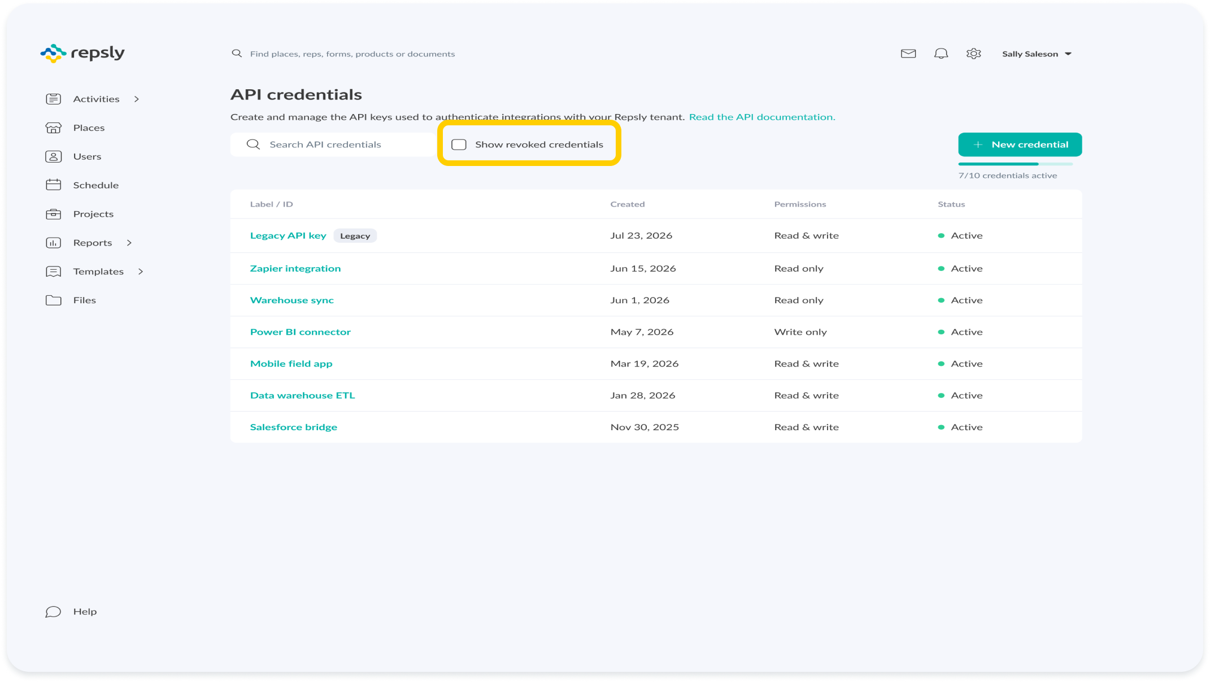The height and width of the screenshot is (682, 1210).
Task: Expand the Templates submenu chevron
Action: [141, 272]
